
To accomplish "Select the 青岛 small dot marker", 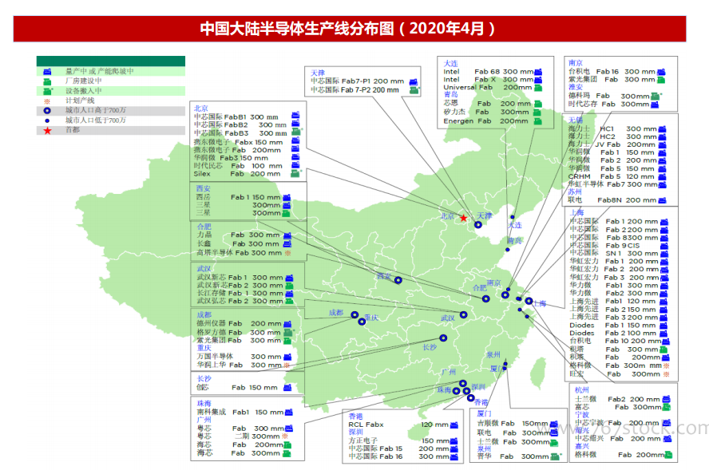I will tap(507, 250).
